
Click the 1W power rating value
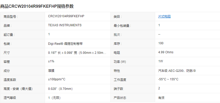[161, 61]
